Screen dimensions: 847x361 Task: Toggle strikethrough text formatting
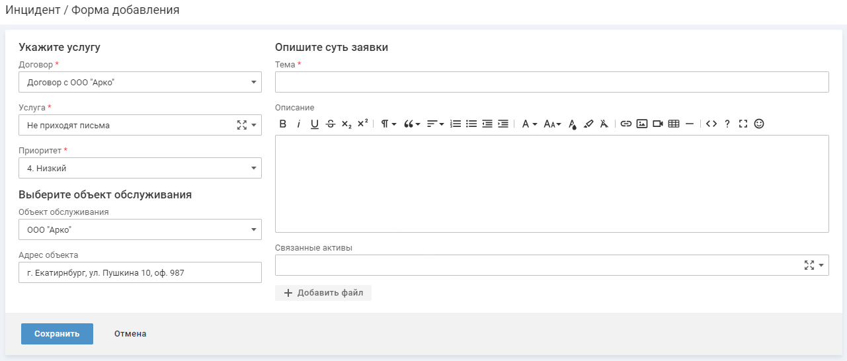coord(331,124)
